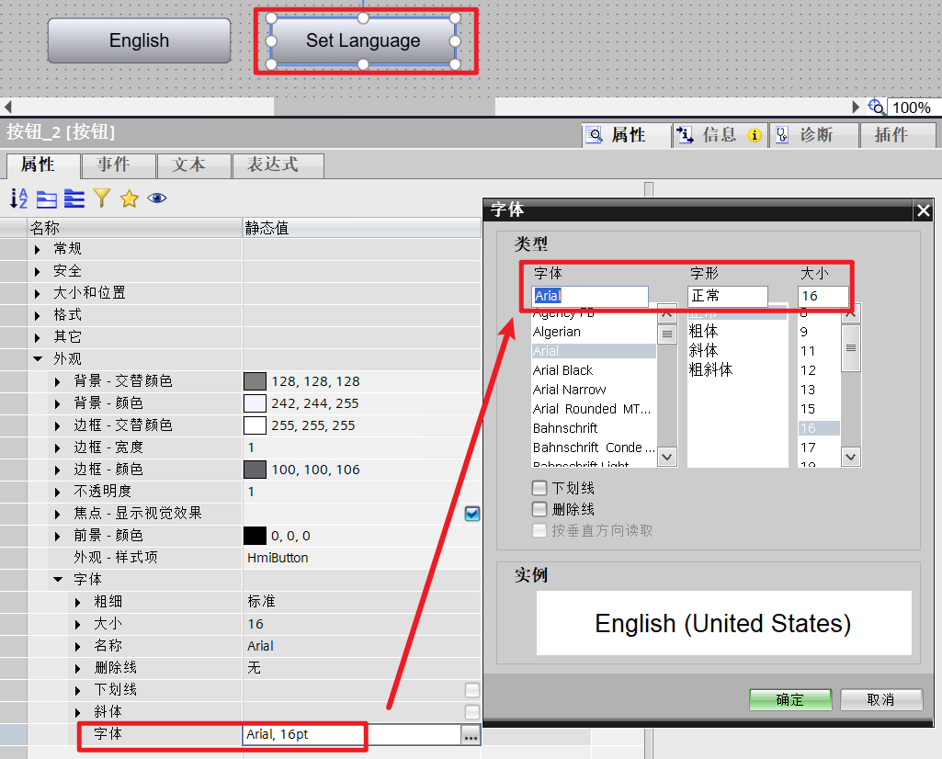Open the category grouping folder icon
This screenshot has width=942, height=759.
pos(46,198)
